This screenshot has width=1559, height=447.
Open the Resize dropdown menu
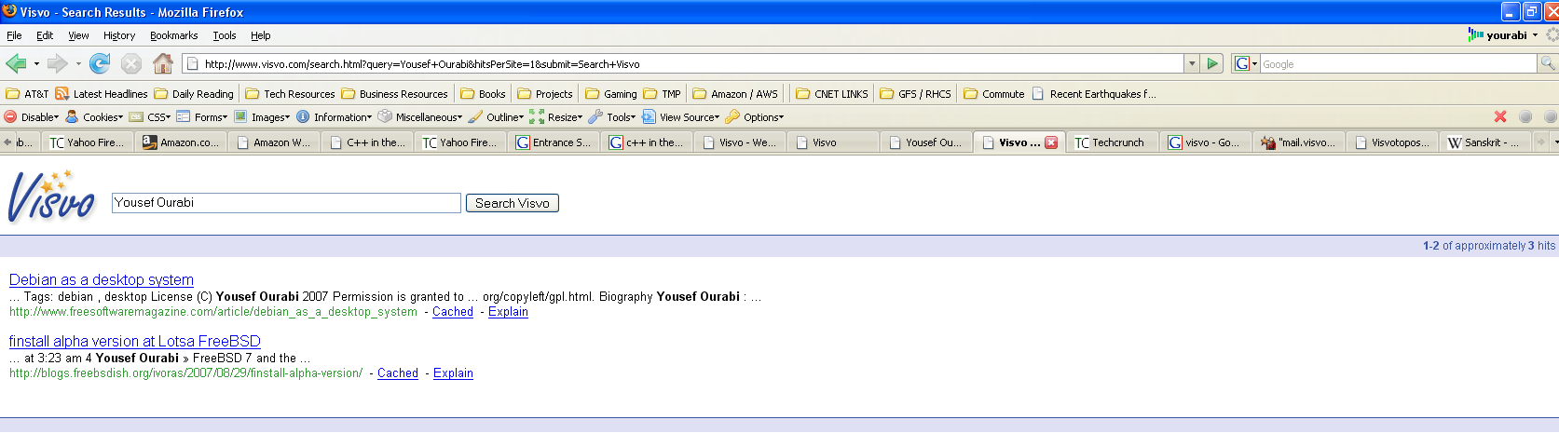556,117
